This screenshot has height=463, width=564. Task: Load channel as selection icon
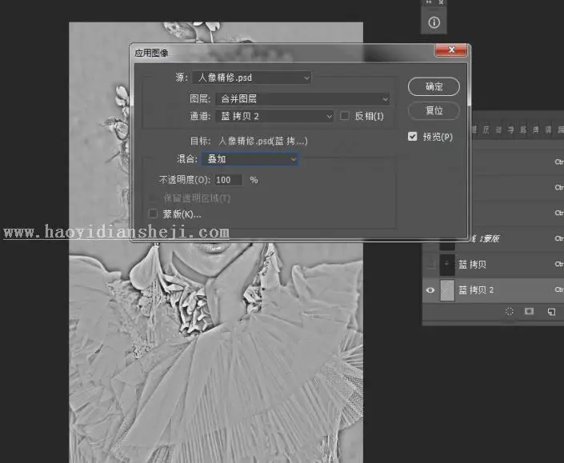[510, 311]
